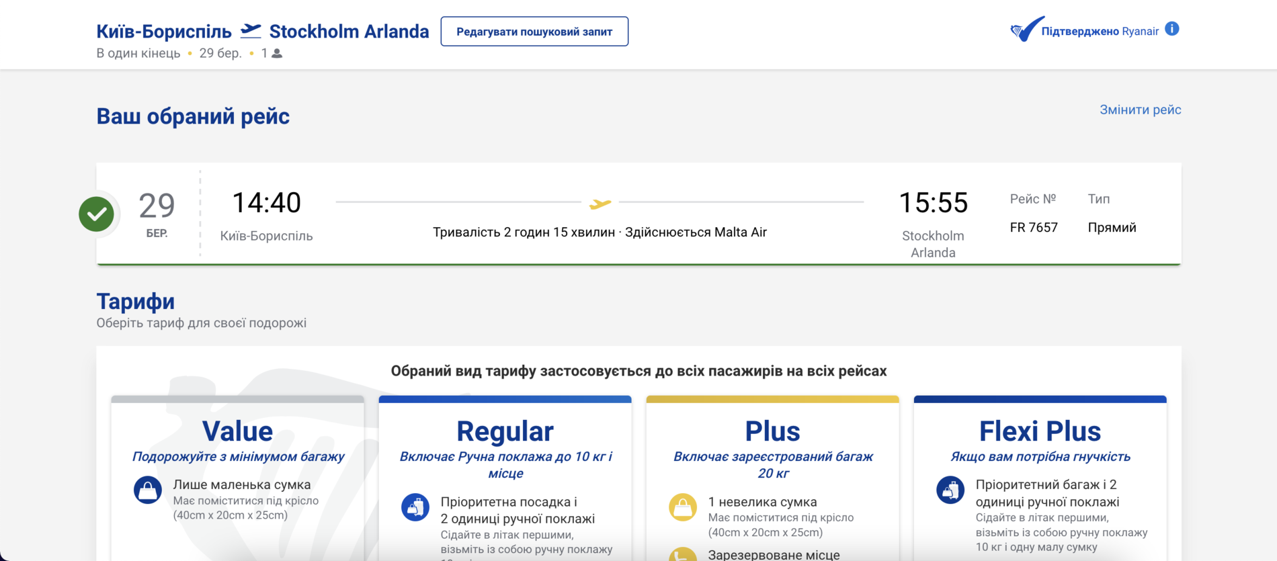
Task: Click the flight duration Malta Air text
Action: 600,232
